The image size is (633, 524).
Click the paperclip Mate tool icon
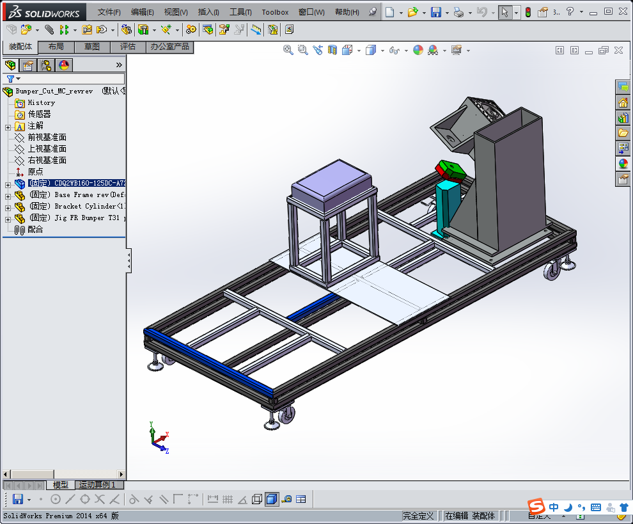click(x=49, y=29)
